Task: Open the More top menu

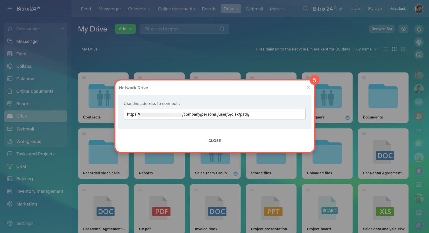Action: click(277, 9)
